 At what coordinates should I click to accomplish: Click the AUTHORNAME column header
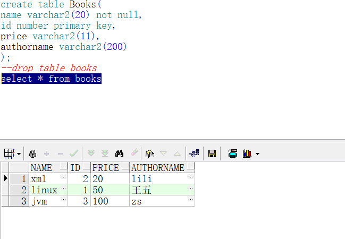coord(162,167)
